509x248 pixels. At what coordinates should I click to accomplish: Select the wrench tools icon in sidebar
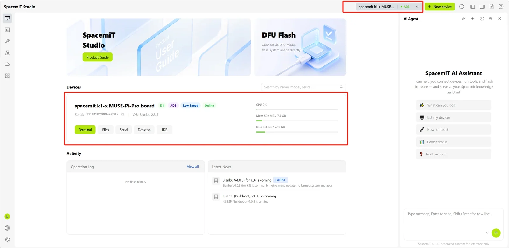pyautogui.click(x=7, y=41)
